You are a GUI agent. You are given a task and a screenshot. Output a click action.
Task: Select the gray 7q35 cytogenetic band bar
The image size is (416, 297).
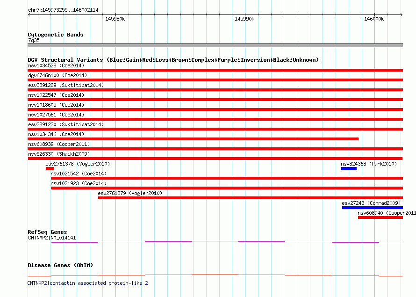click(x=215, y=45)
